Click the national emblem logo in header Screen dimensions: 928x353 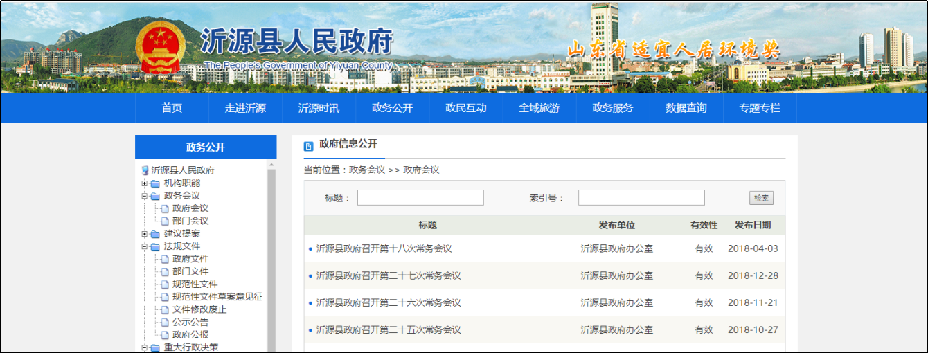[x=160, y=47]
